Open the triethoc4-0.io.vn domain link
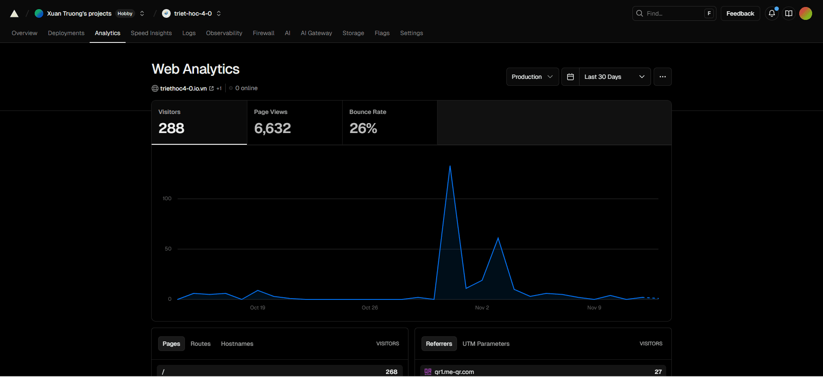Viewport: 823px width, 377px height. click(183, 88)
